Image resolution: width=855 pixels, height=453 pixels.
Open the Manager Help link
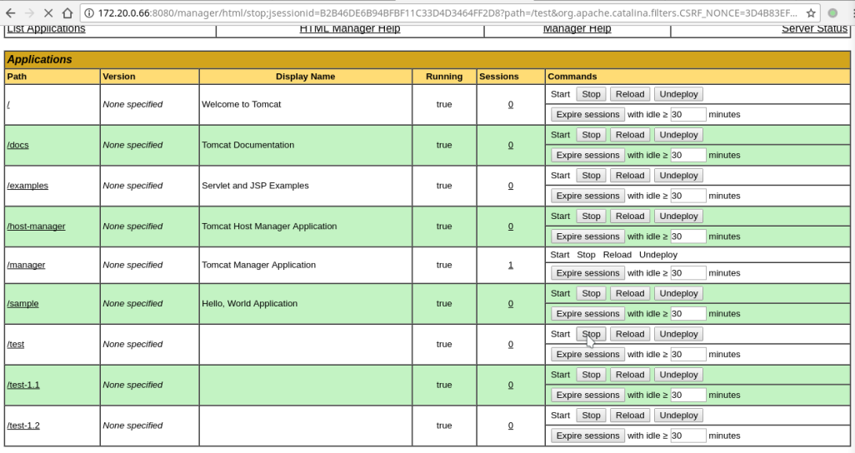point(577,28)
